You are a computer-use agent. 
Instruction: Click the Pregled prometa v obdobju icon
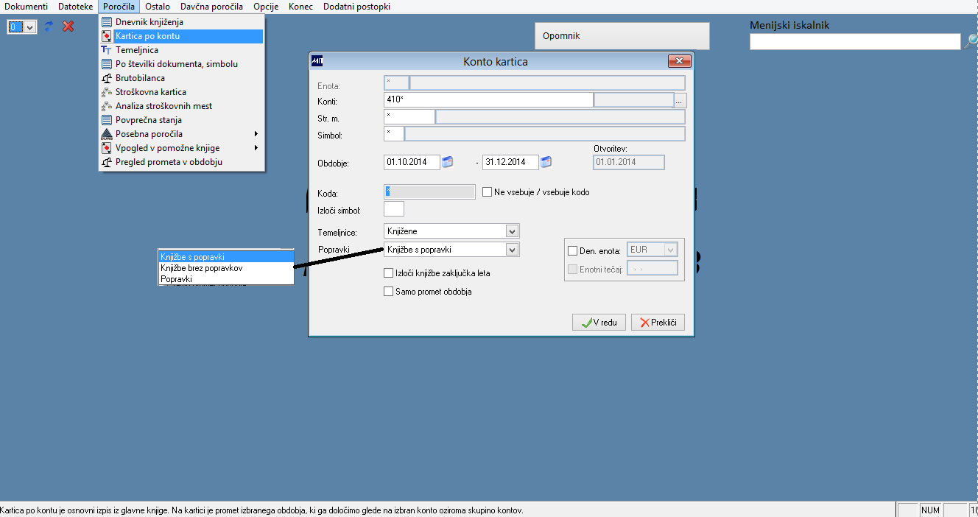click(x=107, y=162)
